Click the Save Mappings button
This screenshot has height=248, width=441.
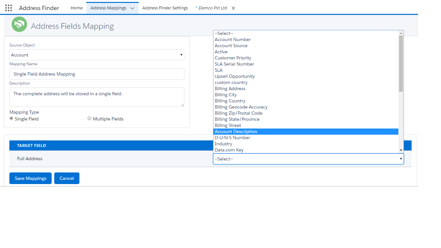30,178
